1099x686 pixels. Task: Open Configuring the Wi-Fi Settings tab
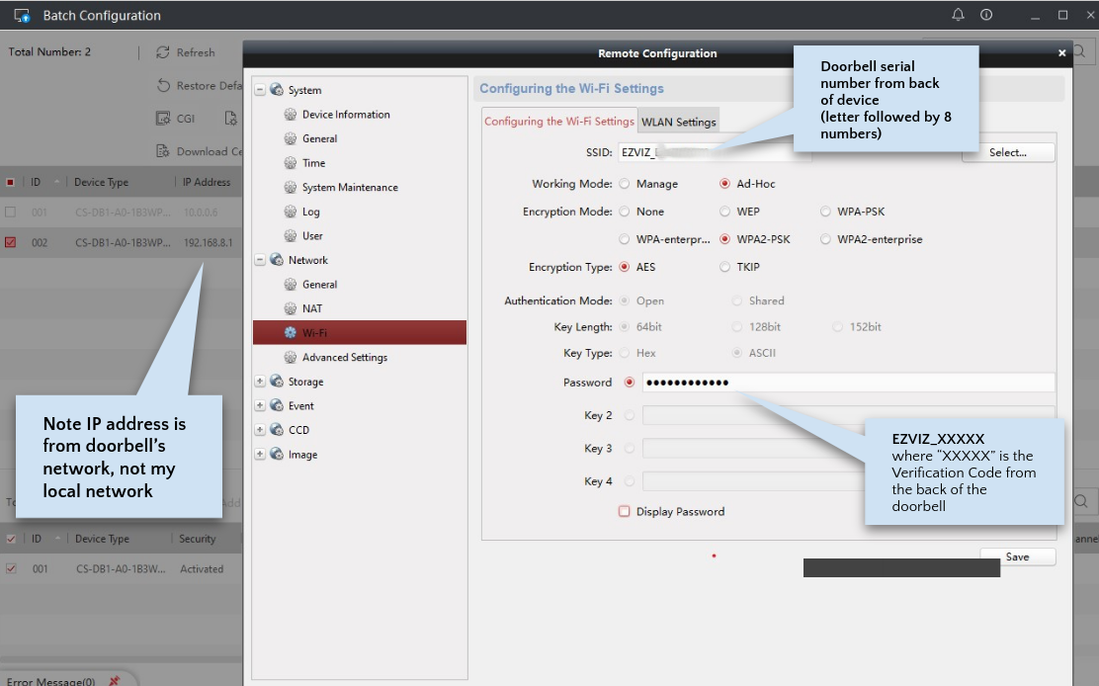pyautogui.click(x=559, y=122)
